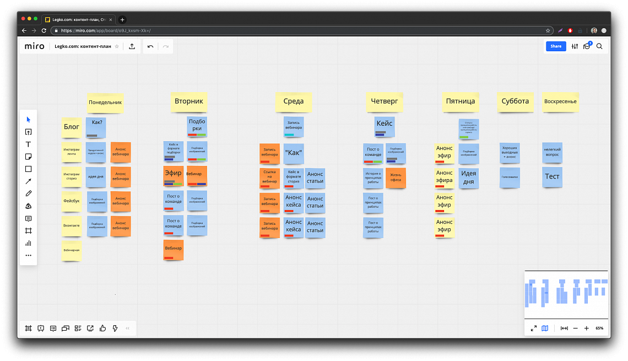
Task: Choose the Pen drawing tool
Action: pos(28,193)
